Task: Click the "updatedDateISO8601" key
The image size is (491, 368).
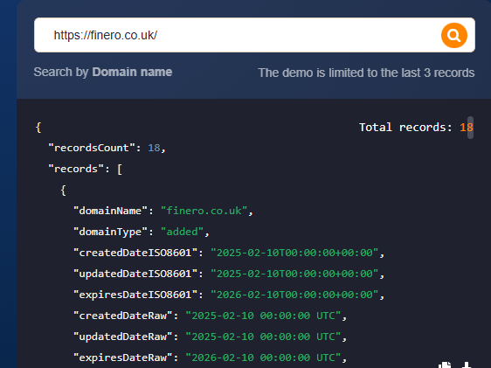Action: point(135,274)
